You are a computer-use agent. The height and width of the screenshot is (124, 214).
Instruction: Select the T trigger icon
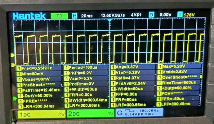coord(180,15)
